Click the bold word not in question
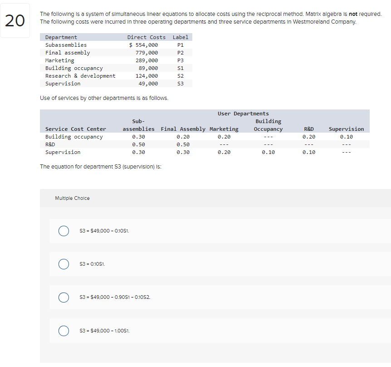This screenshot has height=367, width=391. pos(353,14)
